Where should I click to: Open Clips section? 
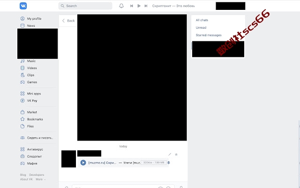tap(30, 75)
